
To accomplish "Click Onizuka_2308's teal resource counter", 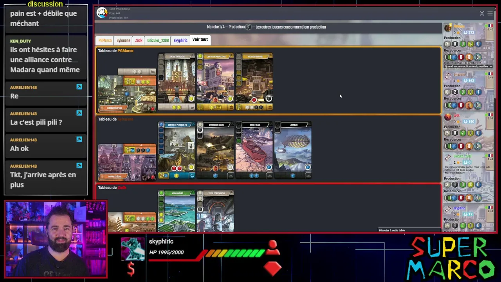I will (x=477, y=198).
